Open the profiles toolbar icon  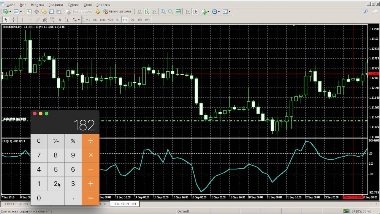(x=16, y=12)
